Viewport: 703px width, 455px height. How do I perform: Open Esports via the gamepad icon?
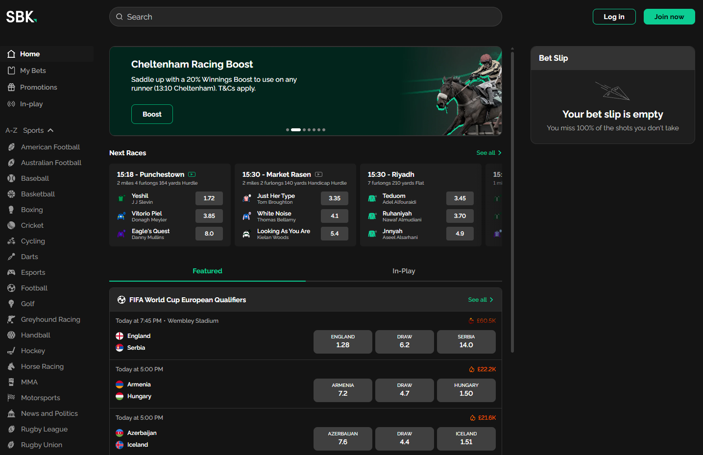tap(11, 272)
